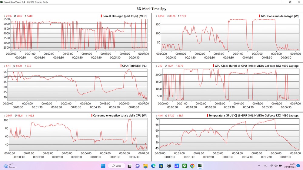Open the blue slashed-M app in taskbar
The height and width of the screenshot is (170, 303).
tap(177, 166)
